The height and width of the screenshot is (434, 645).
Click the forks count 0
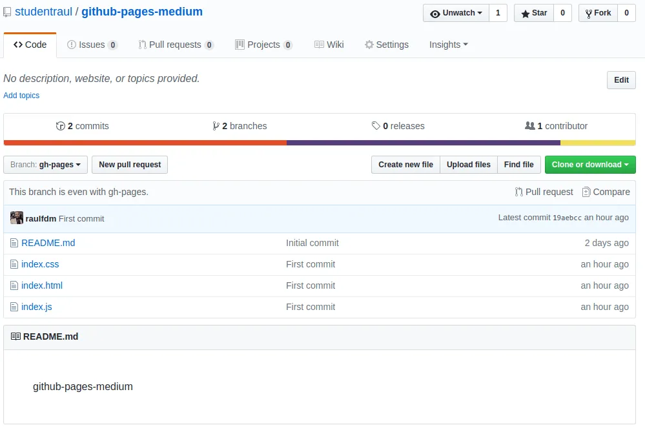626,13
